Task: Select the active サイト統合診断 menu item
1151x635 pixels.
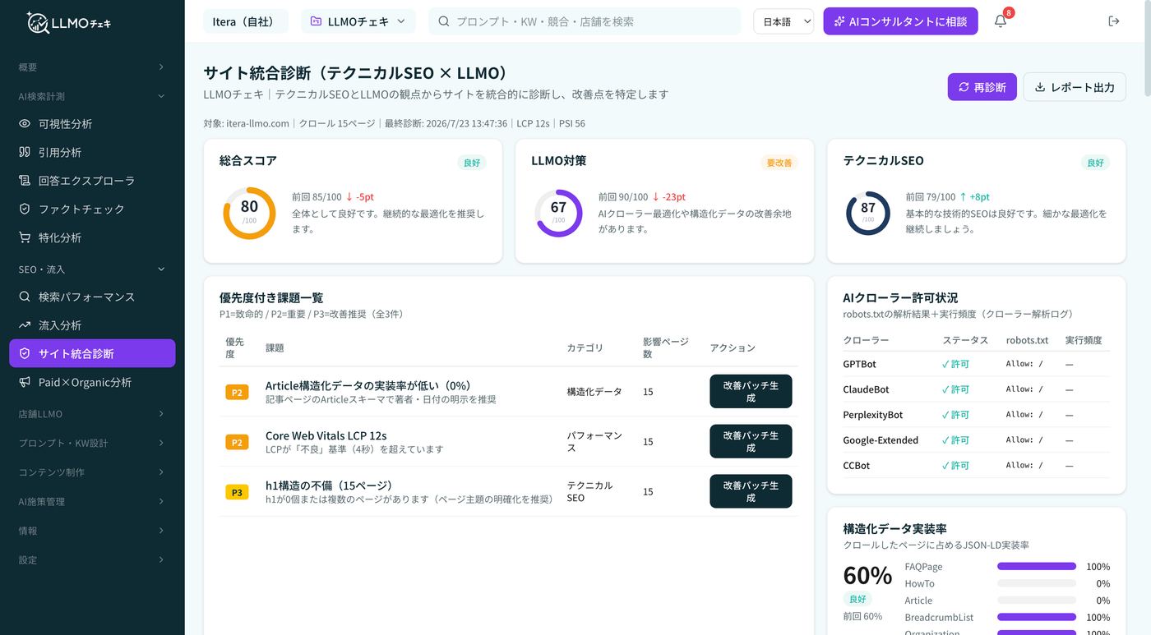Action: [x=92, y=353]
